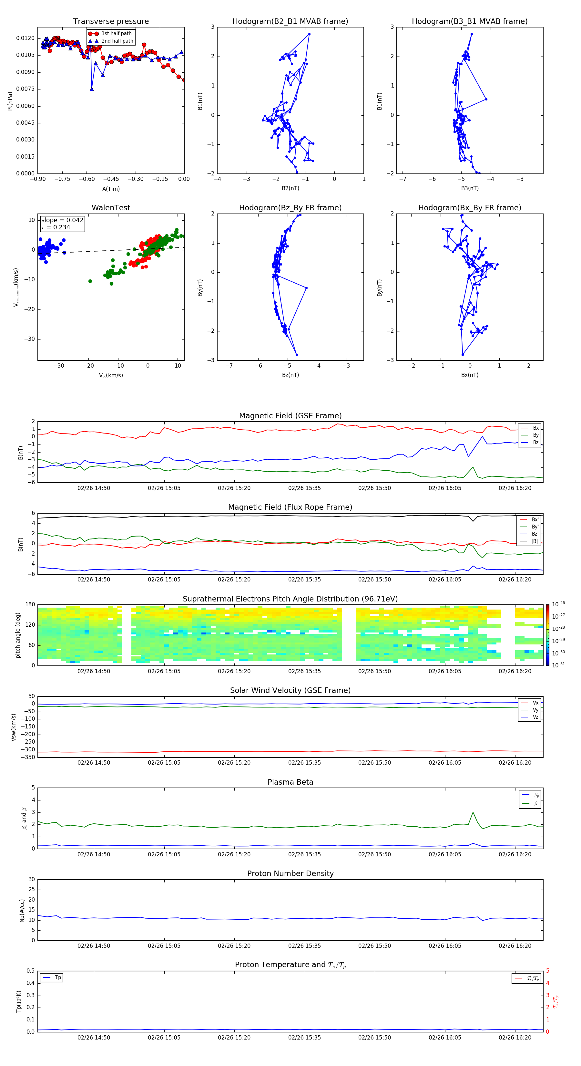
Task: Click '02/26 15:35' tick in plasma beta plot
Action: point(304,854)
